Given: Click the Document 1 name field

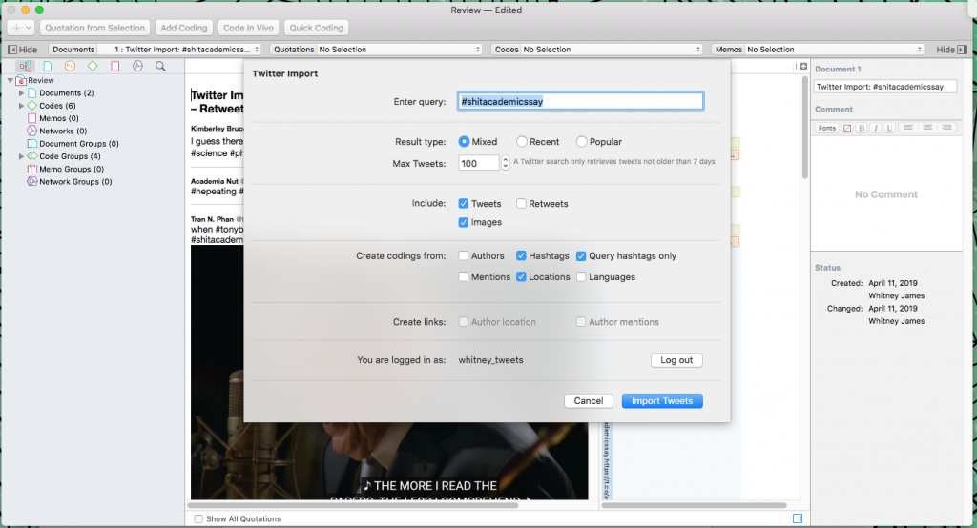Looking at the screenshot, I should click(885, 87).
